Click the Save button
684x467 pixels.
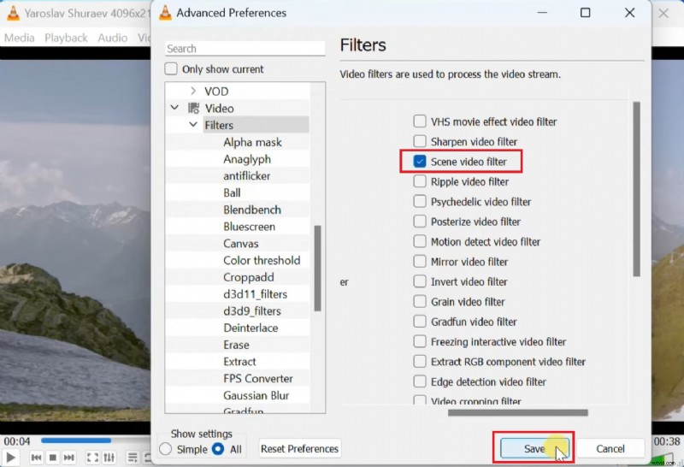(534, 448)
